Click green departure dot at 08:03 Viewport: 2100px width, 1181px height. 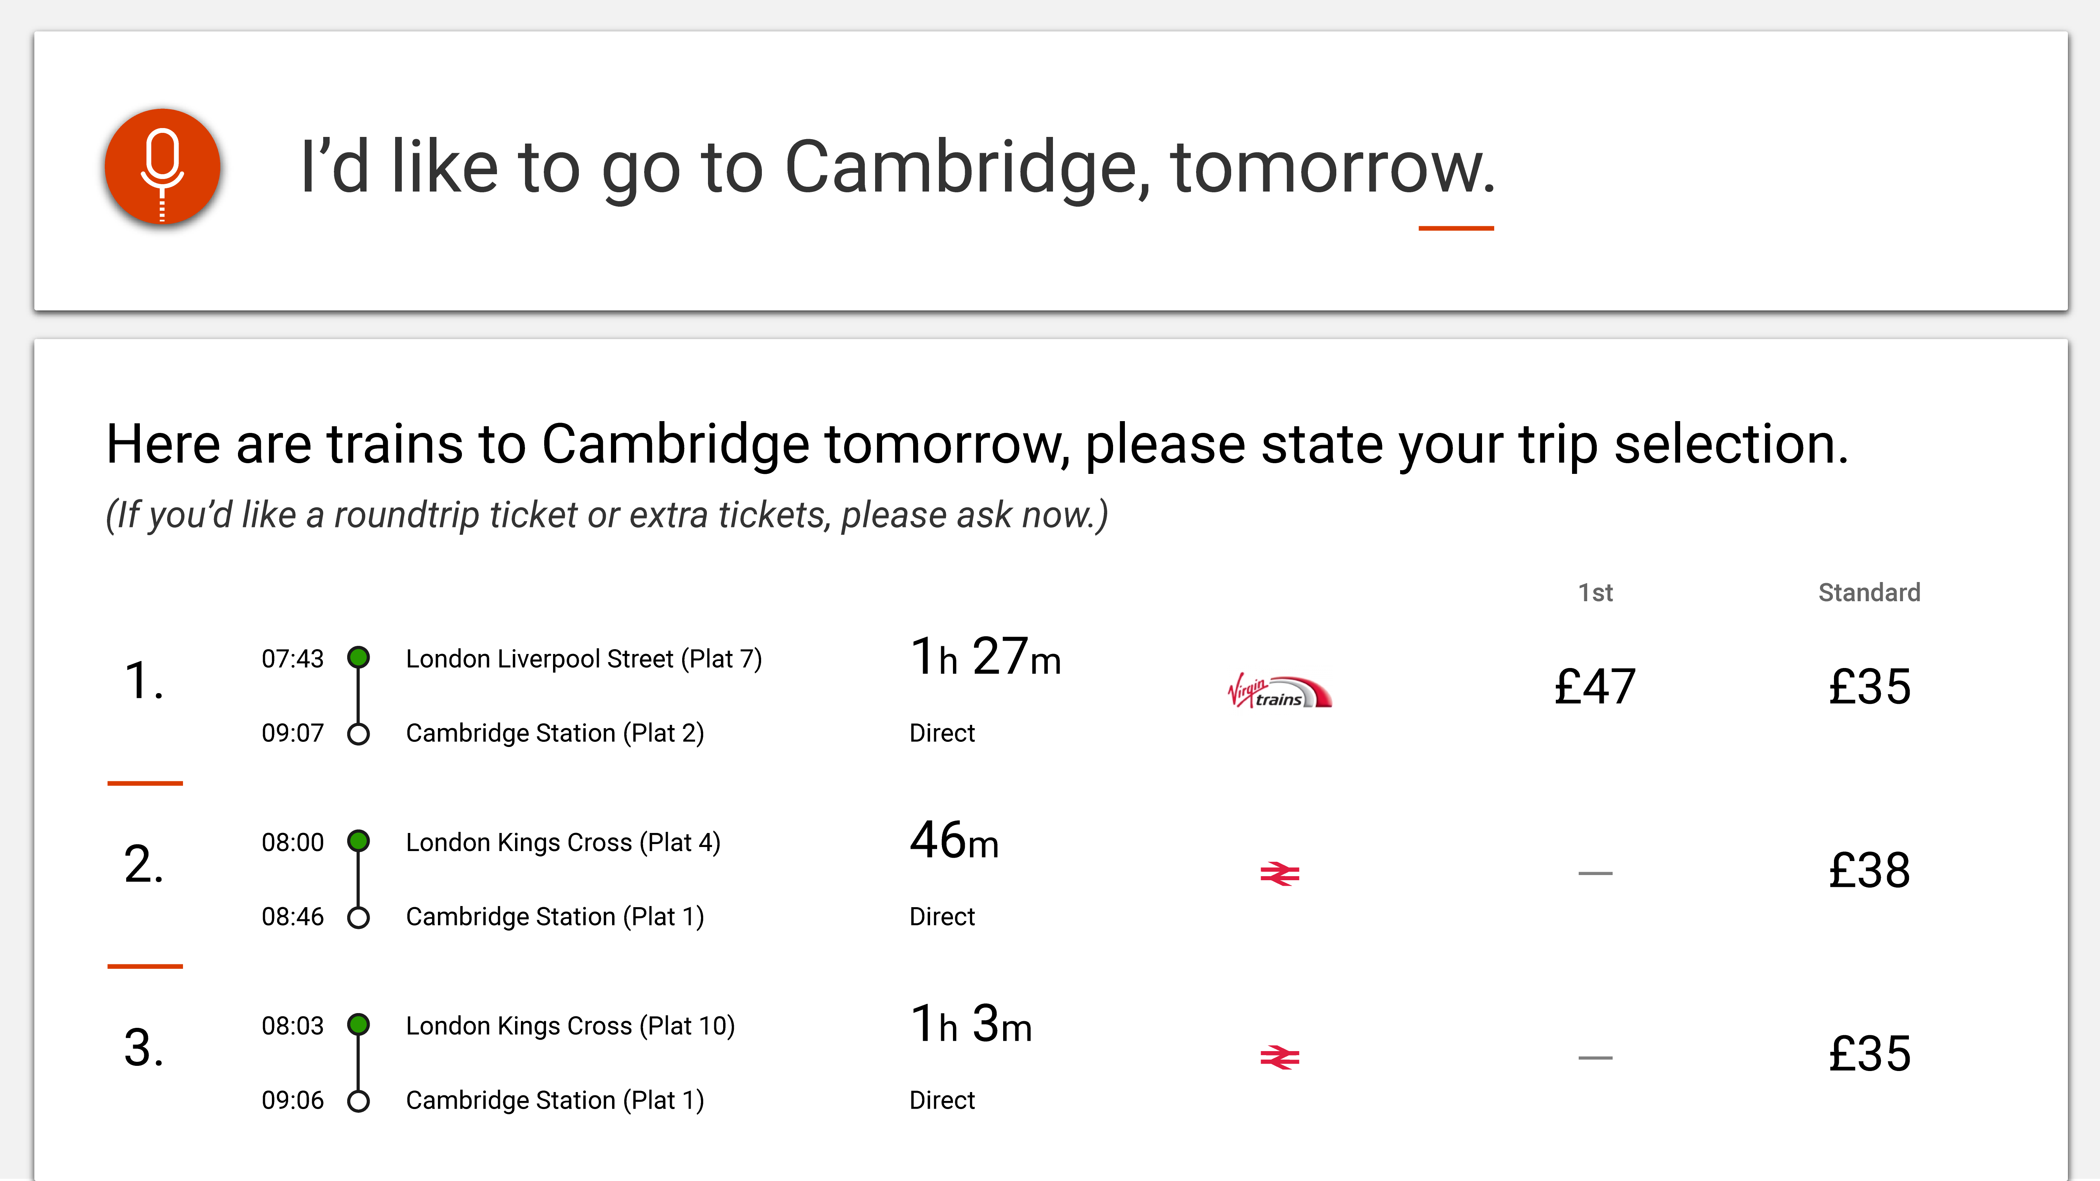359,1025
